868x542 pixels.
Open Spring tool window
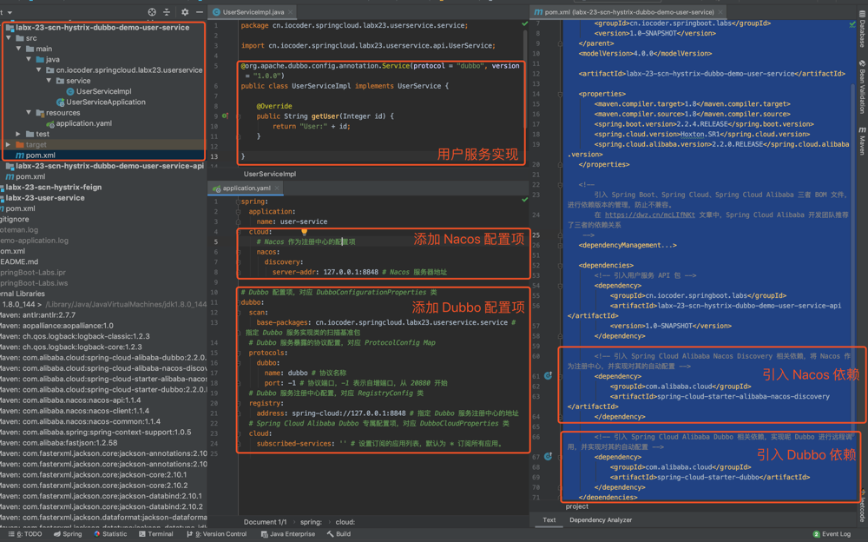click(x=68, y=534)
